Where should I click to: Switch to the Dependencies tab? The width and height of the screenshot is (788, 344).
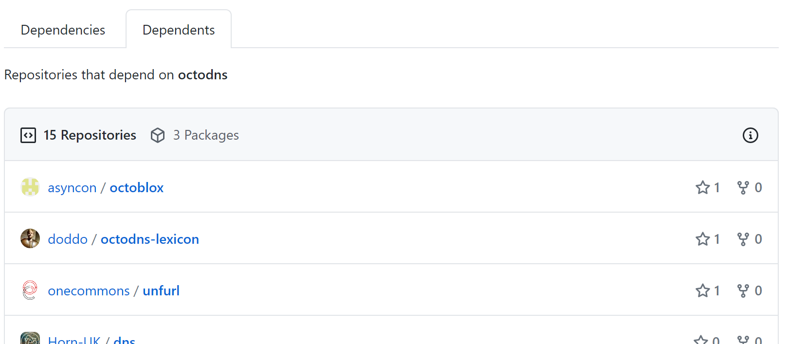click(x=63, y=30)
